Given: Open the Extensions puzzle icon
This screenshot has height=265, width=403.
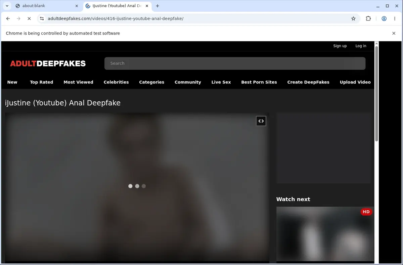Looking at the screenshot, I should (x=368, y=18).
